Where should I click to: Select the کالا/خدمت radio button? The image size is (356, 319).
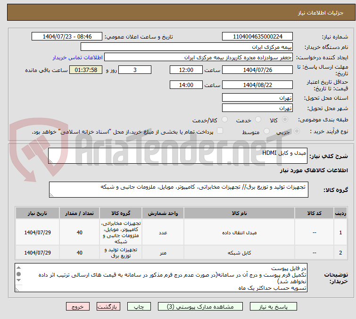(224, 120)
